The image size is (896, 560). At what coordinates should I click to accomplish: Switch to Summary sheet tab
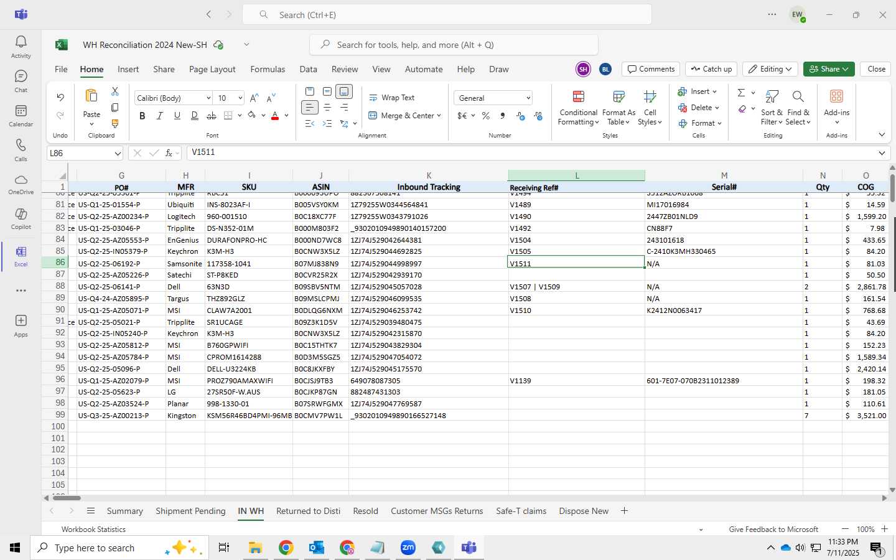point(124,511)
